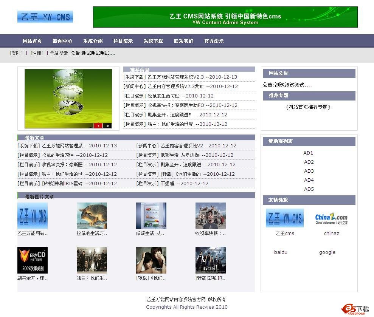
Task: Open 网站首页 in the navigation bar
Action: [x=33, y=41]
